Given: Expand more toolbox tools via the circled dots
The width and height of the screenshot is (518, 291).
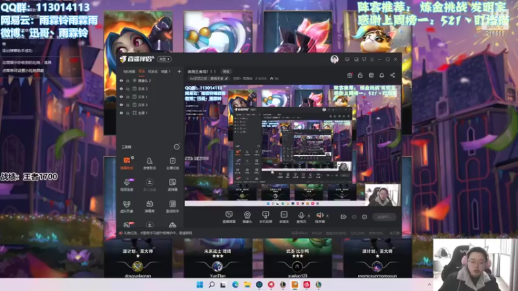Looking at the screenshot, I should [177, 147].
